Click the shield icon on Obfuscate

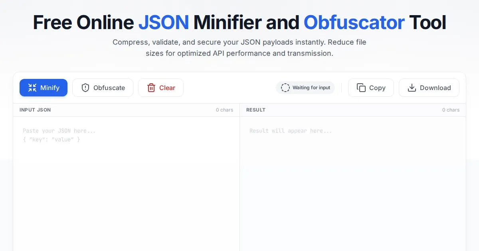(85, 88)
